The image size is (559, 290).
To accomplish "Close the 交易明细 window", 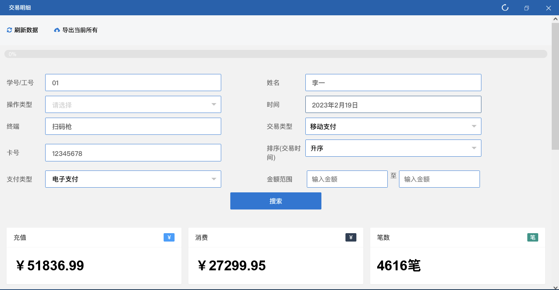I will pyautogui.click(x=548, y=8).
